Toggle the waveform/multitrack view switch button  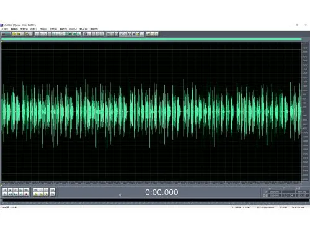coord(6,34)
